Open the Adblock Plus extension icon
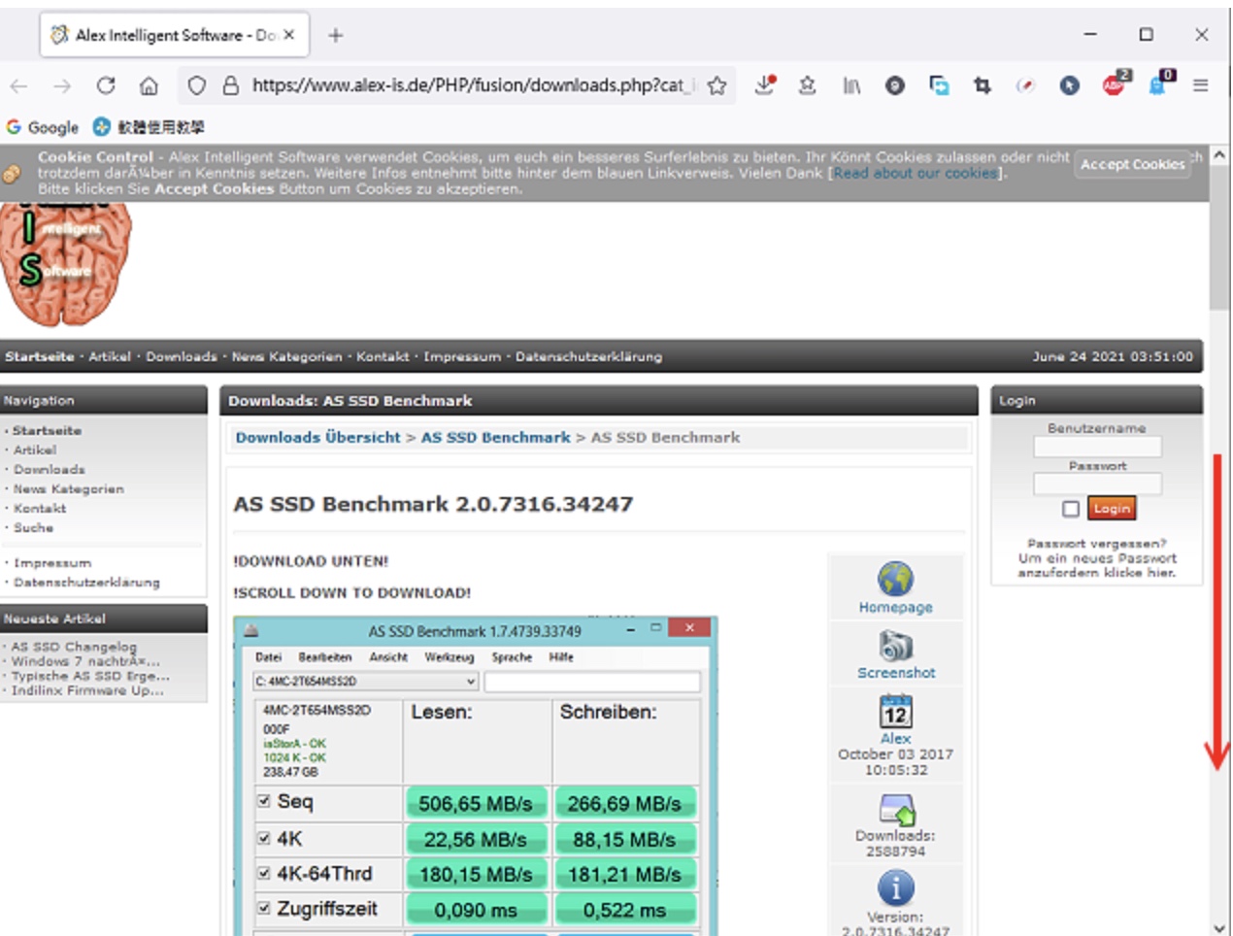 (1115, 84)
